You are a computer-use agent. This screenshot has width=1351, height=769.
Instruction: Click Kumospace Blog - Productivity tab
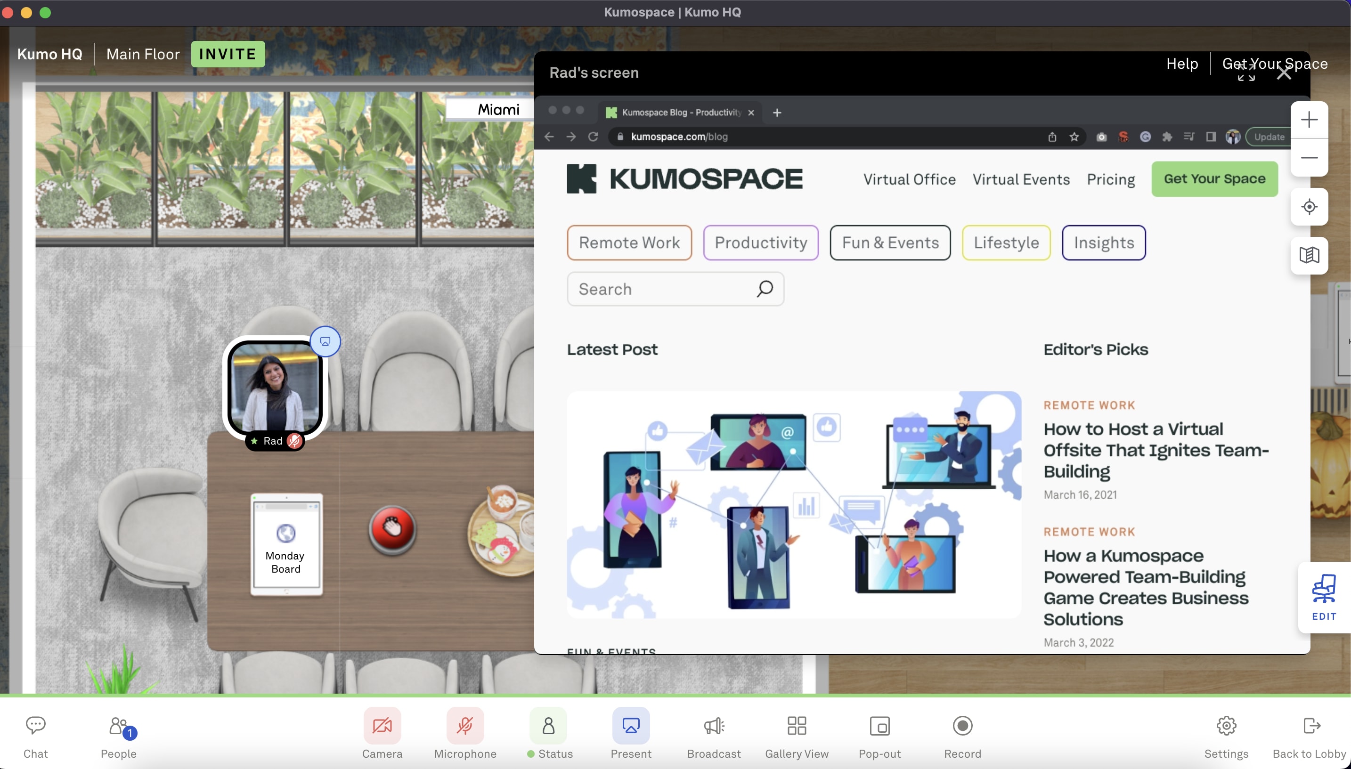(x=680, y=113)
